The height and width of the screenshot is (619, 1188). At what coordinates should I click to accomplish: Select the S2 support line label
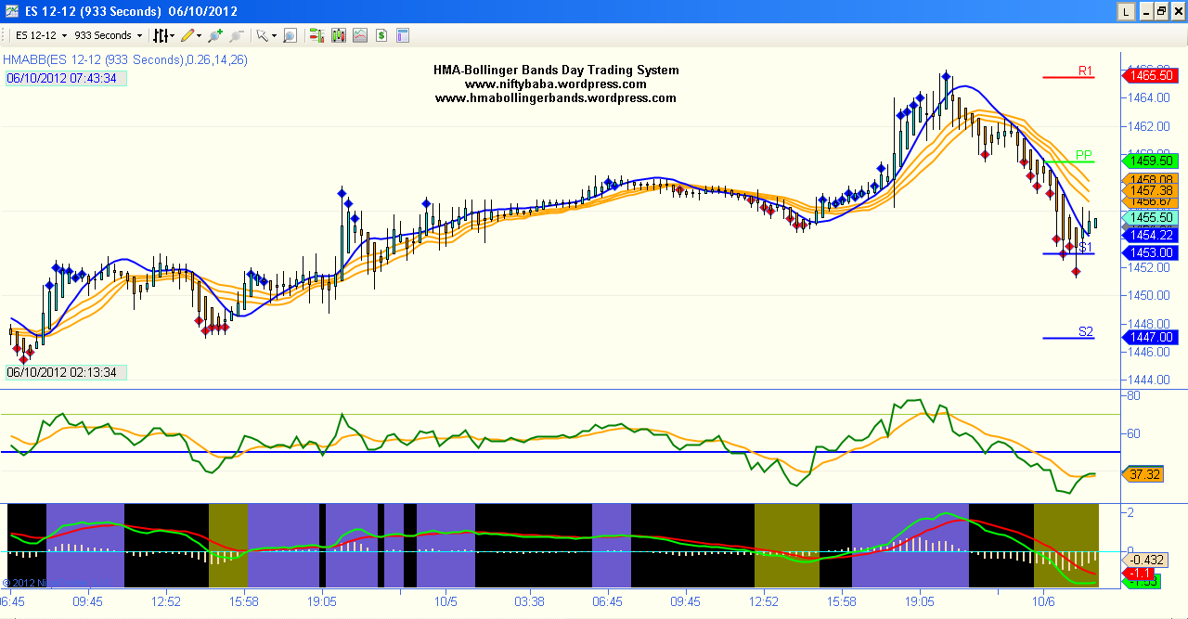(1085, 331)
